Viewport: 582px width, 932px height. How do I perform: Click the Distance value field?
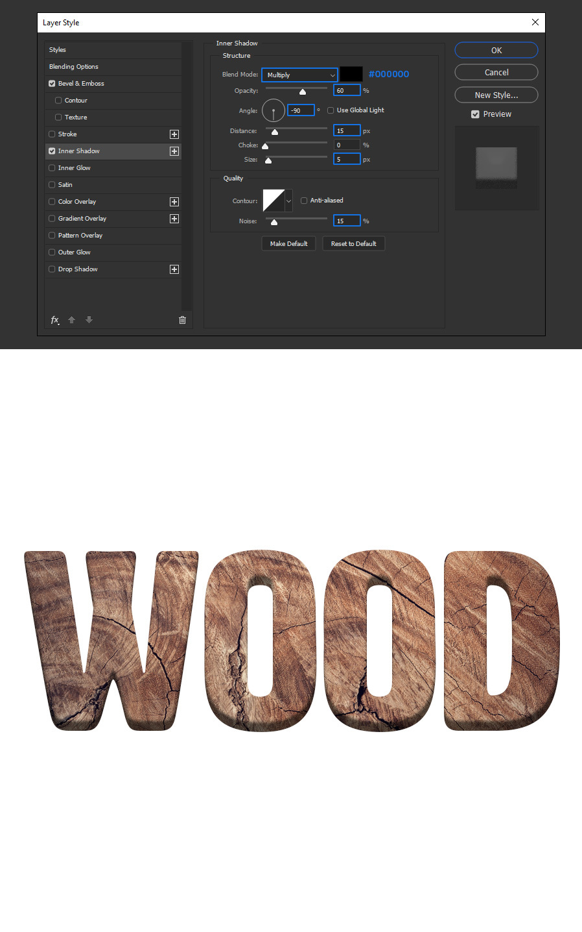[347, 130]
